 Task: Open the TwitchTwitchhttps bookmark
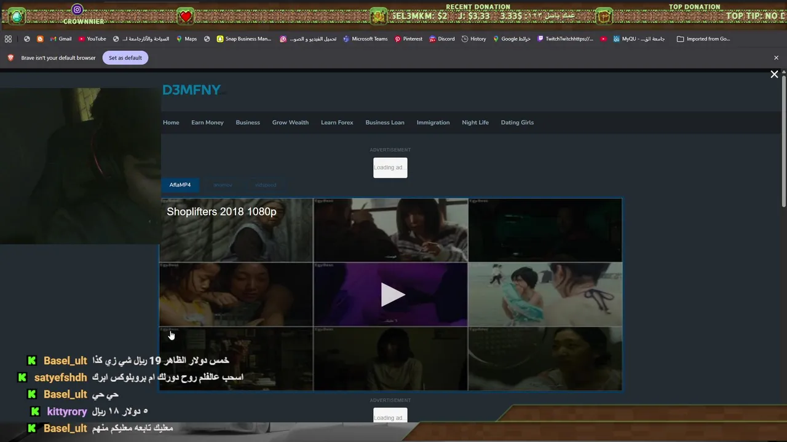pyautogui.click(x=565, y=39)
